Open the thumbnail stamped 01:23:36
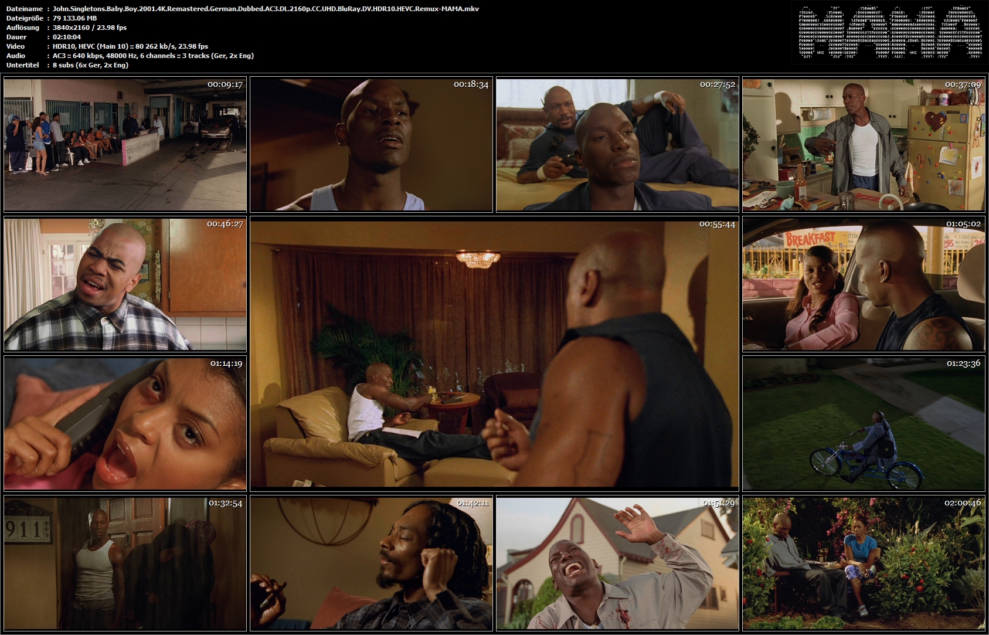 pos(864,424)
